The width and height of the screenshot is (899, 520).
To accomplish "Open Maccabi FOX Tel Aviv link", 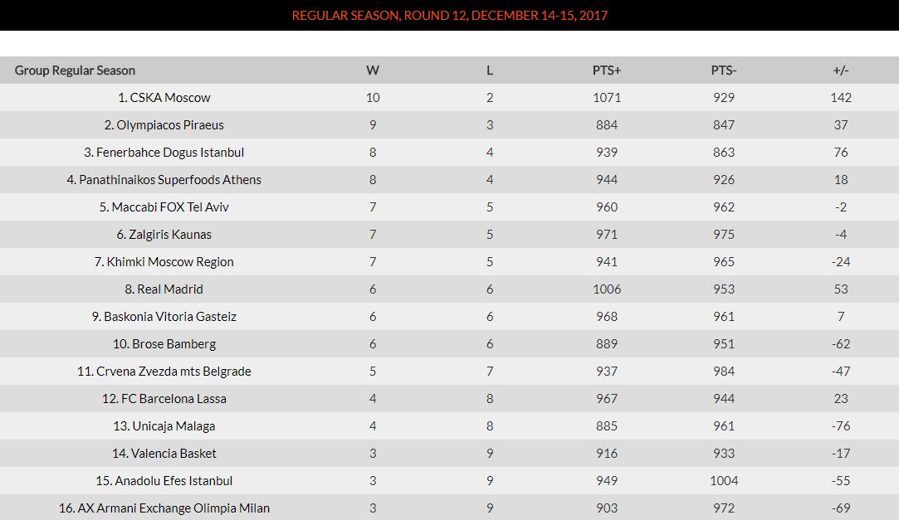I will 164,207.
